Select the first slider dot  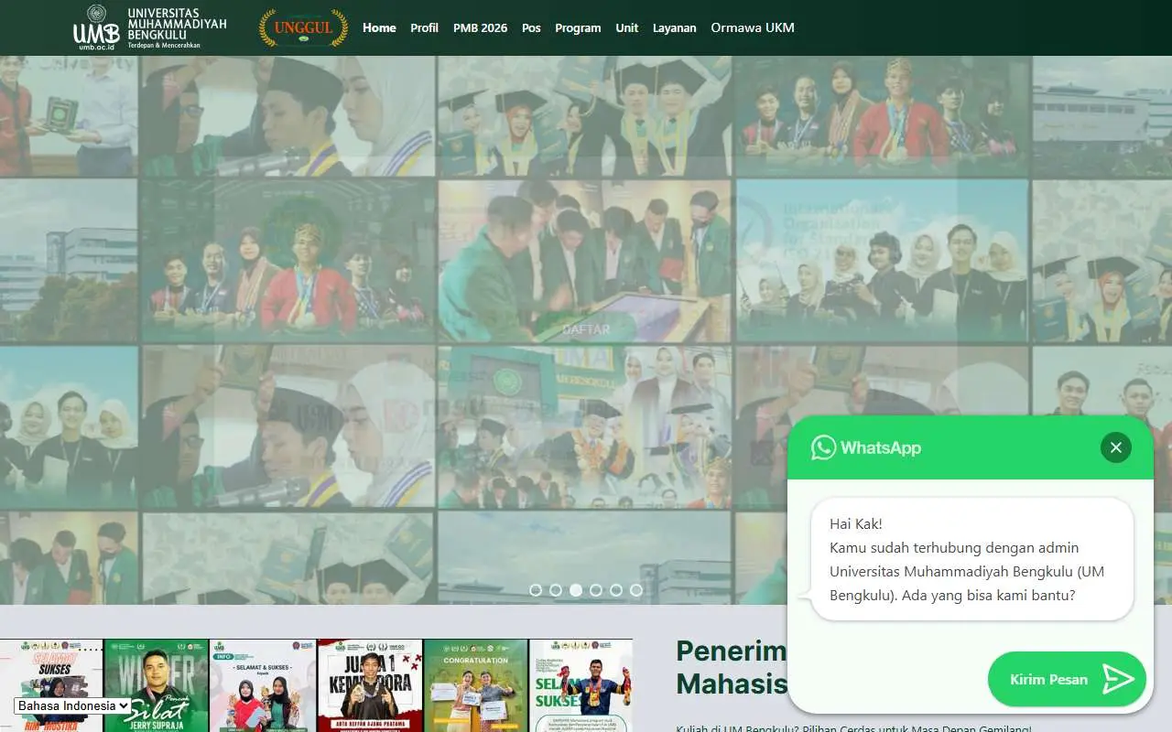pyautogui.click(x=536, y=590)
